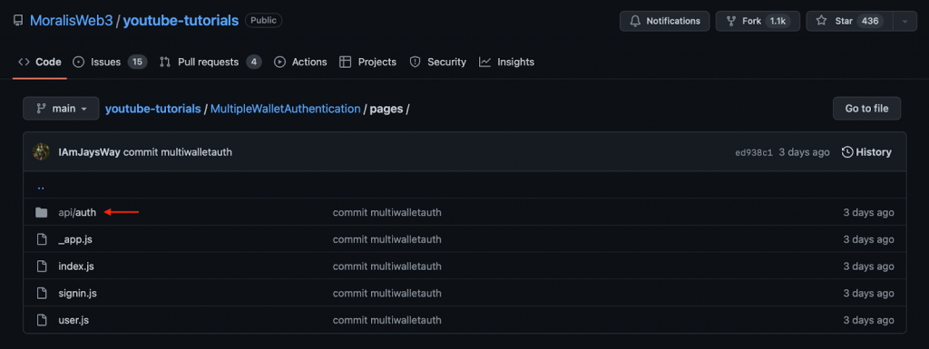The image size is (929, 349).
Task: Click the youtube-tutorials breadcrumb link
Action: tap(152, 109)
